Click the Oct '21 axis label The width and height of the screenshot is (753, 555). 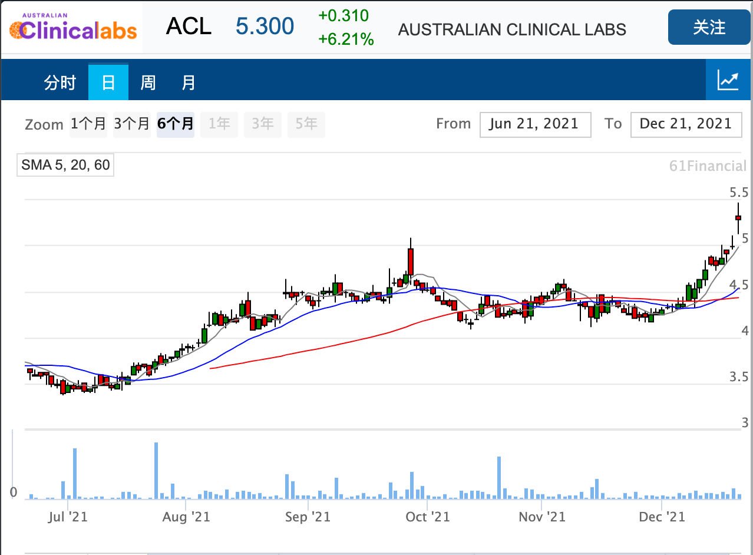coord(428,517)
